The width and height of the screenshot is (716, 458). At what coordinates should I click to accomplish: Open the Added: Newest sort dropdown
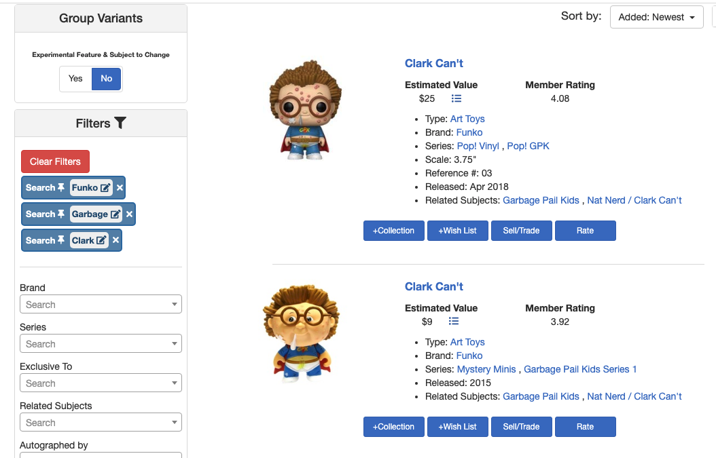656,18
